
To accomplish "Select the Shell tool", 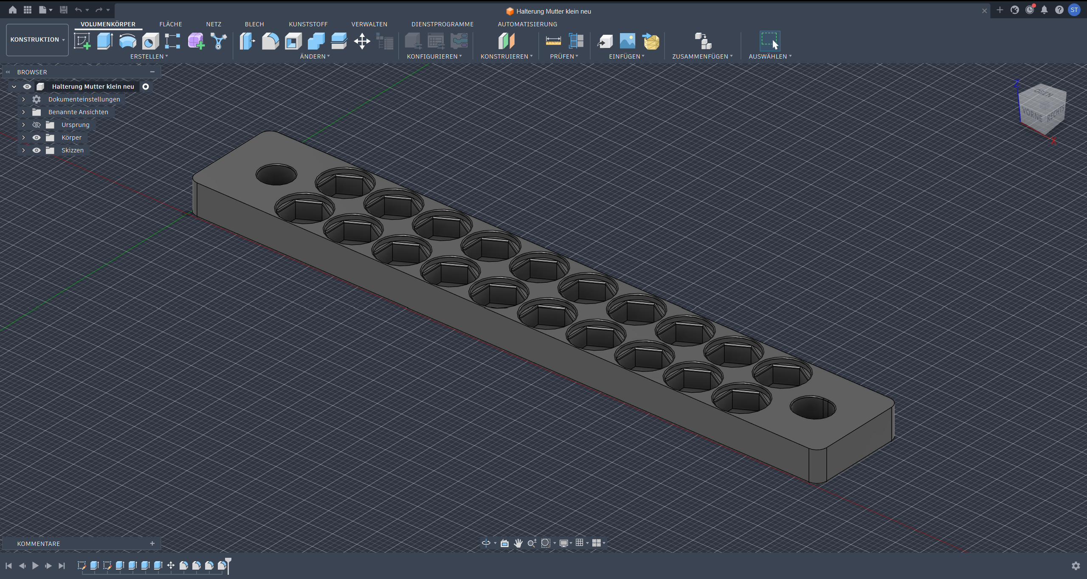I will (293, 41).
